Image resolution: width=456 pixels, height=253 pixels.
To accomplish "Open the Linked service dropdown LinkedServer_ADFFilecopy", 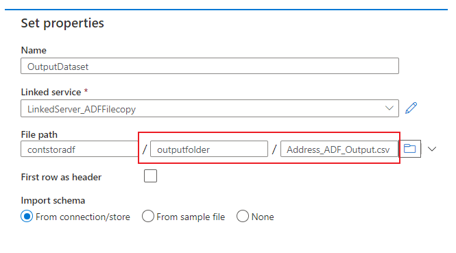I will click(x=210, y=108).
